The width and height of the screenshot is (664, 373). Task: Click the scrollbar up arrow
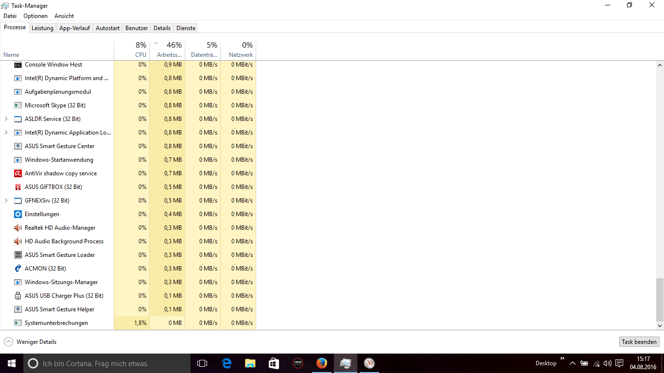(x=660, y=65)
